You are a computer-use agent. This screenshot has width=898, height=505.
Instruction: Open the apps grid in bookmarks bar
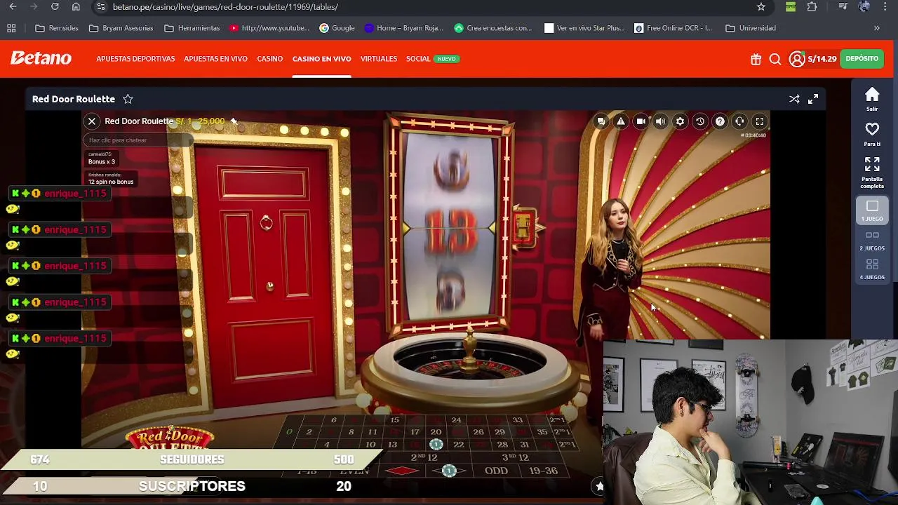pos(11,28)
